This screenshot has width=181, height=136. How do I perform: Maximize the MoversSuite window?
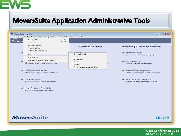pyautogui.click(x=163, y=34)
